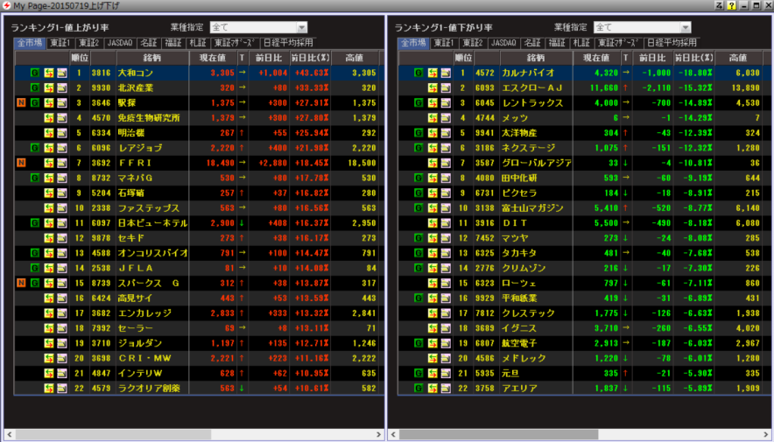The height and width of the screenshot is (442, 774).
Task: Click the left panel horizontal scrollbar thumb
Action: click(113, 435)
